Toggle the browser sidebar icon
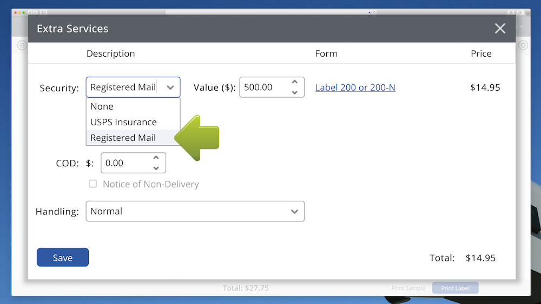 coord(43,12)
